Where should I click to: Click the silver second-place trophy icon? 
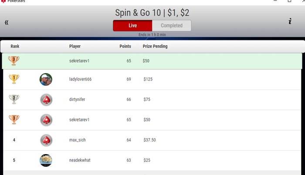pos(14,99)
